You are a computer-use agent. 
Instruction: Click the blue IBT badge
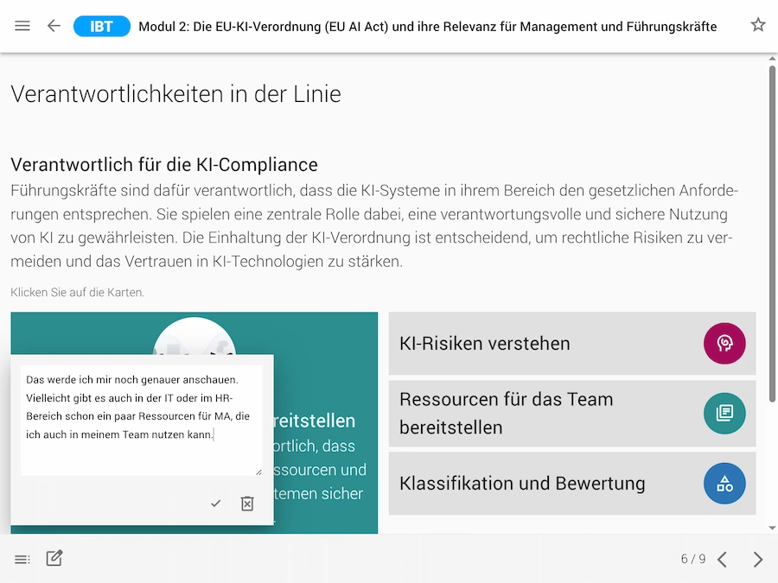coord(102,26)
